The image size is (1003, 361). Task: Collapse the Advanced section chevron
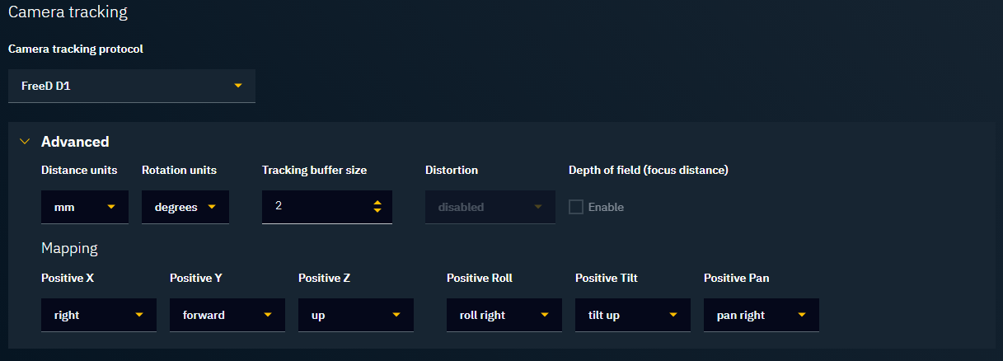(x=25, y=142)
